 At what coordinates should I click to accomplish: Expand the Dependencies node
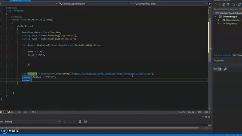(x=219, y=20)
